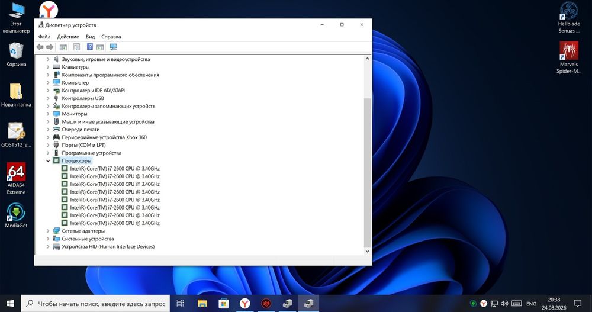Click the Back arrow in Device Manager toolbar

[40, 47]
